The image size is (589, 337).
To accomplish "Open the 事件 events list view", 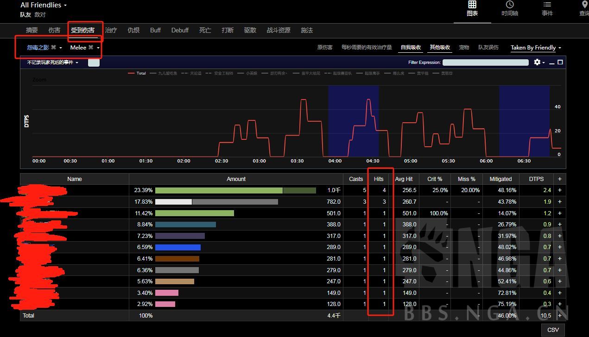I will tap(547, 8).
